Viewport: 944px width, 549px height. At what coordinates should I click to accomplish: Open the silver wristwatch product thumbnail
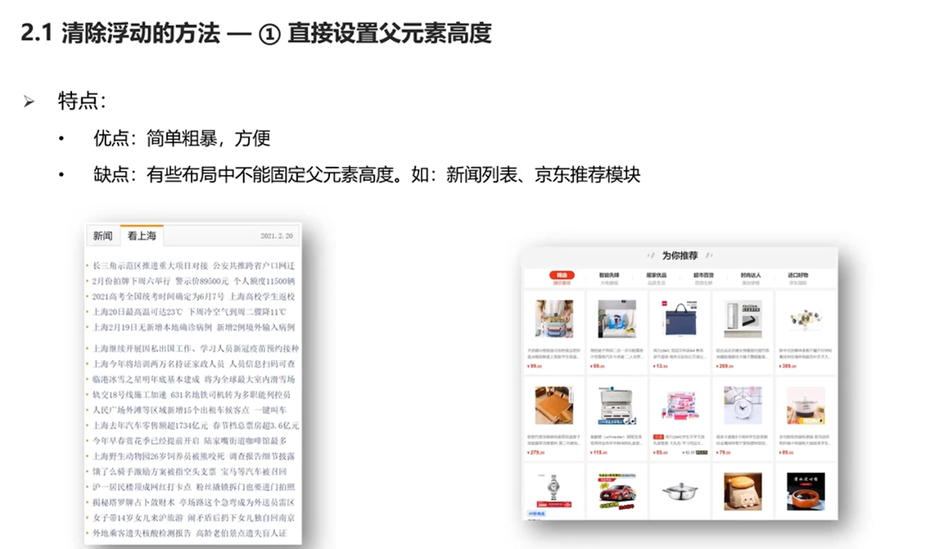[554, 491]
